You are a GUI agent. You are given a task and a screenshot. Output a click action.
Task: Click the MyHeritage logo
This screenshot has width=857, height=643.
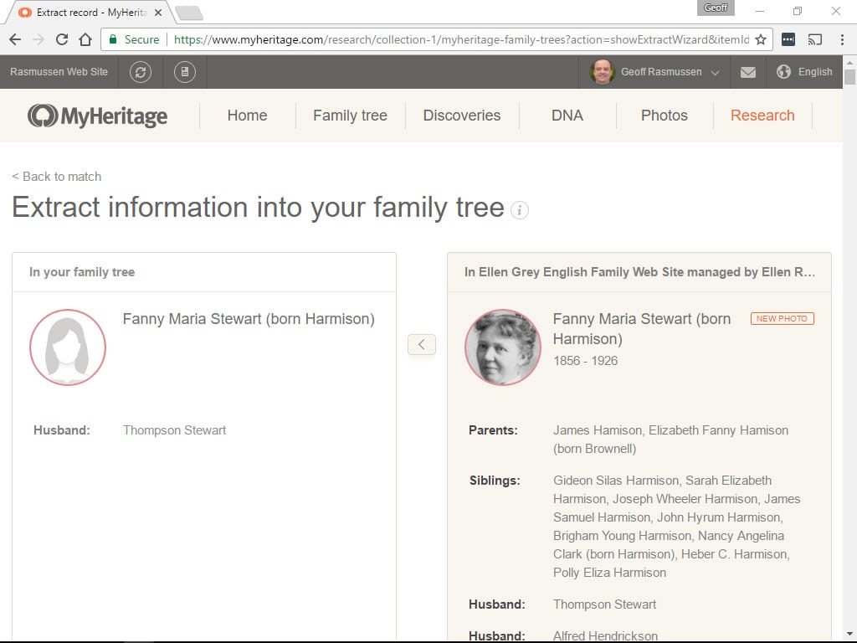pyautogui.click(x=97, y=116)
